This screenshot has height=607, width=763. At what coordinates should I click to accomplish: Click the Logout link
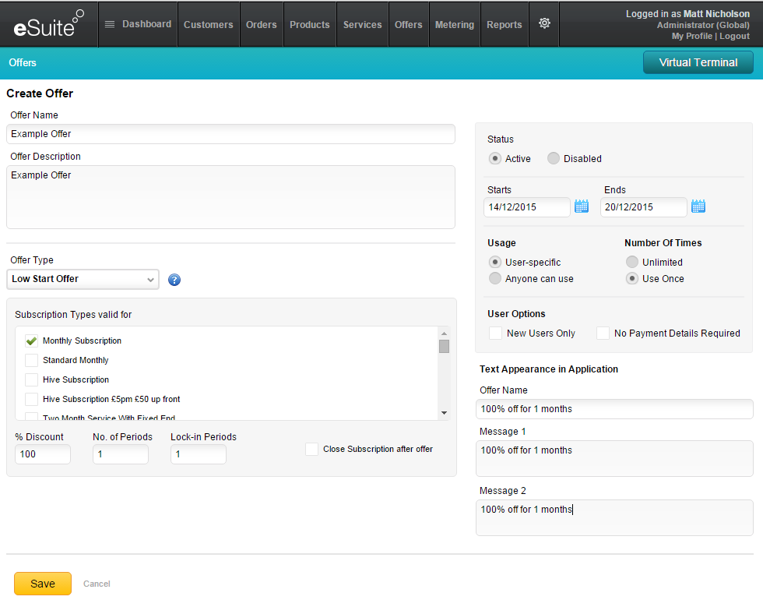pyautogui.click(x=734, y=36)
